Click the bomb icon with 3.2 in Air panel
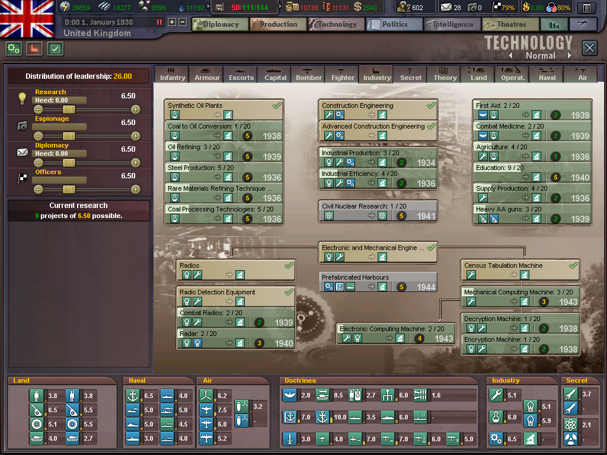607x455 pixels. point(242,406)
